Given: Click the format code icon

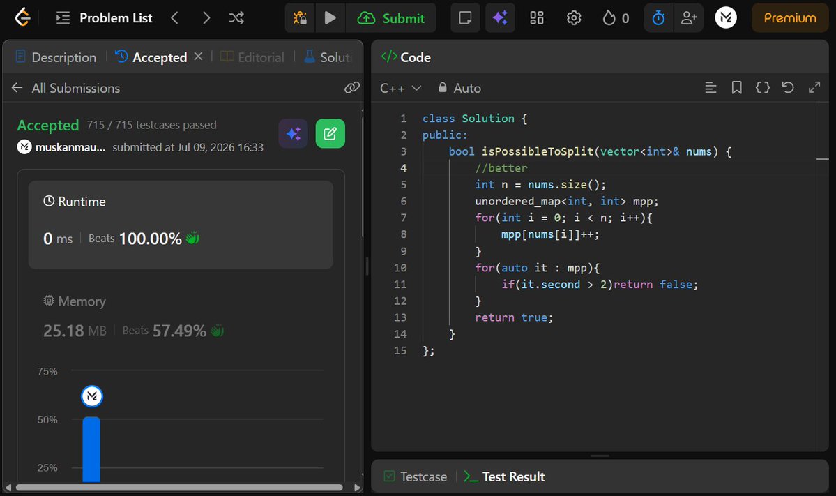Looking at the screenshot, I should tap(710, 87).
